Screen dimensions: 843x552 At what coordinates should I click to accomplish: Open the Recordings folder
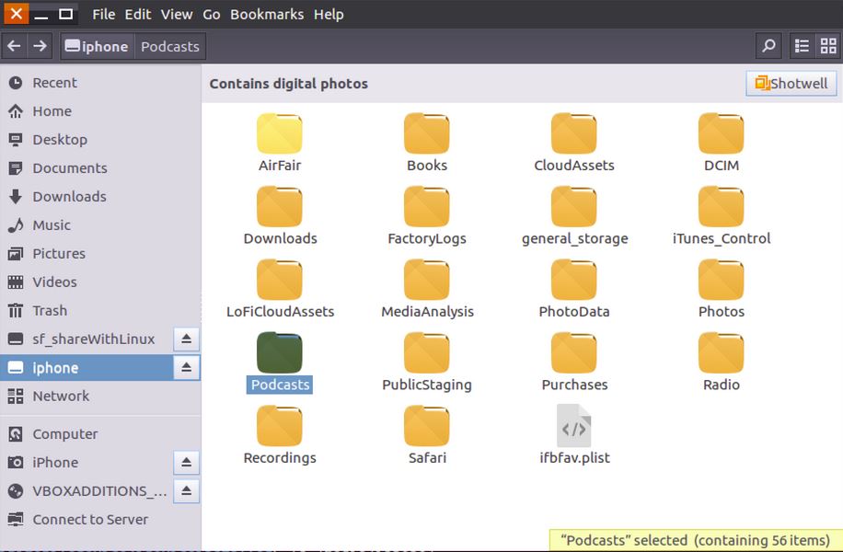coord(279,427)
